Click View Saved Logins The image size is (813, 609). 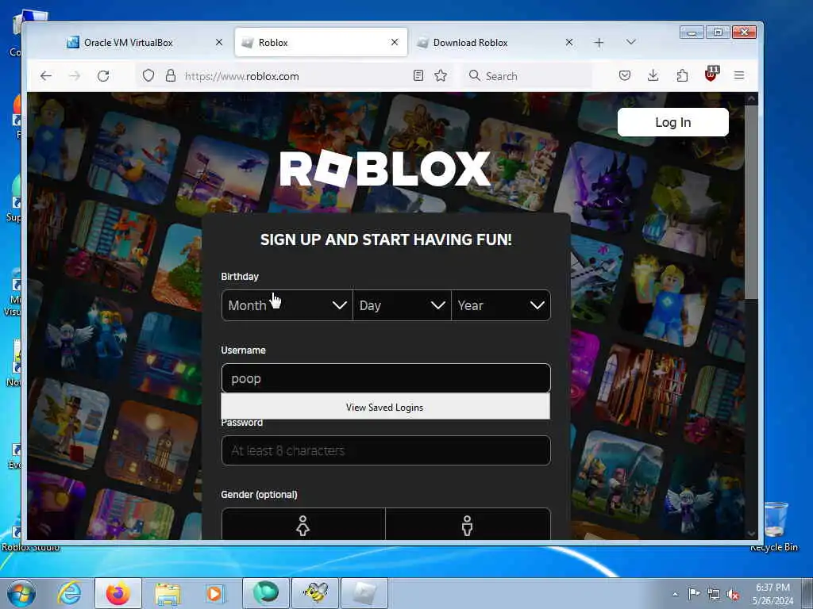tap(385, 408)
